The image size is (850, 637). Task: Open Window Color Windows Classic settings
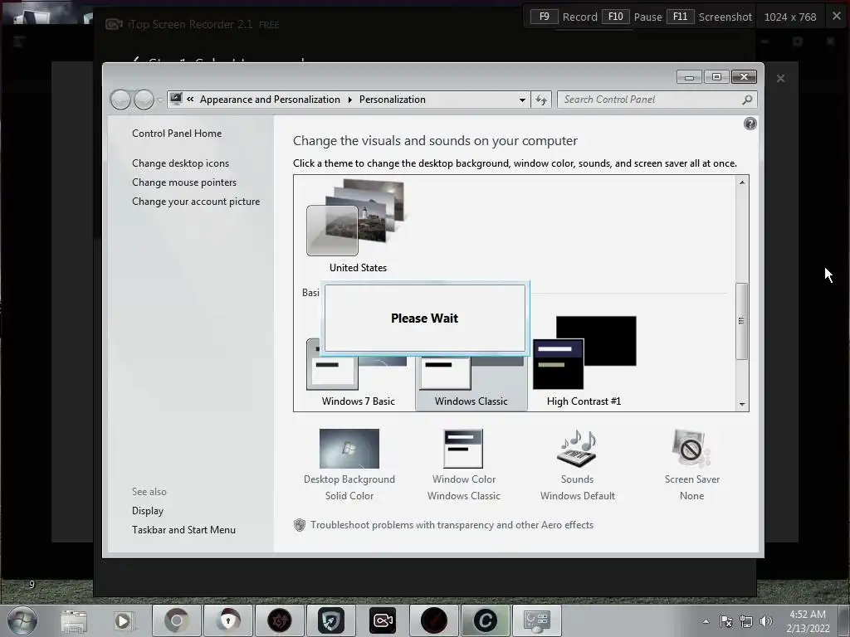[463, 464]
